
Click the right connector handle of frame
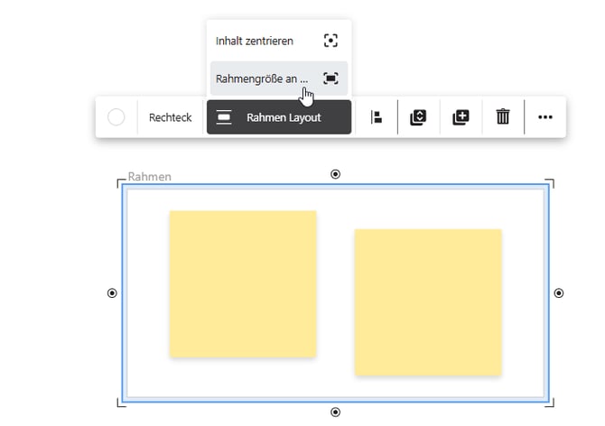coord(559,293)
